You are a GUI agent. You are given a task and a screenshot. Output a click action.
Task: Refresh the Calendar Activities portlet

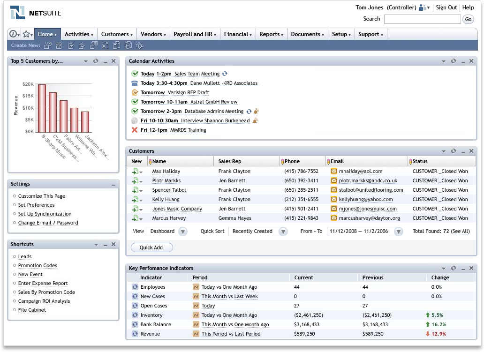click(x=453, y=61)
